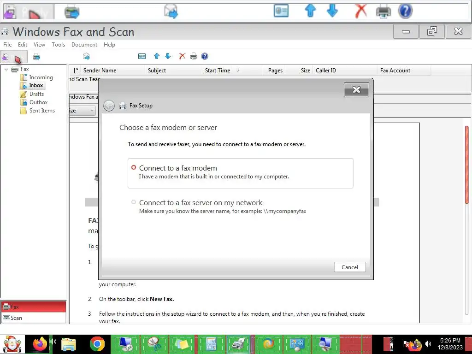Open Magnifier taskbar icon
472x354 pixels.
coord(325,344)
